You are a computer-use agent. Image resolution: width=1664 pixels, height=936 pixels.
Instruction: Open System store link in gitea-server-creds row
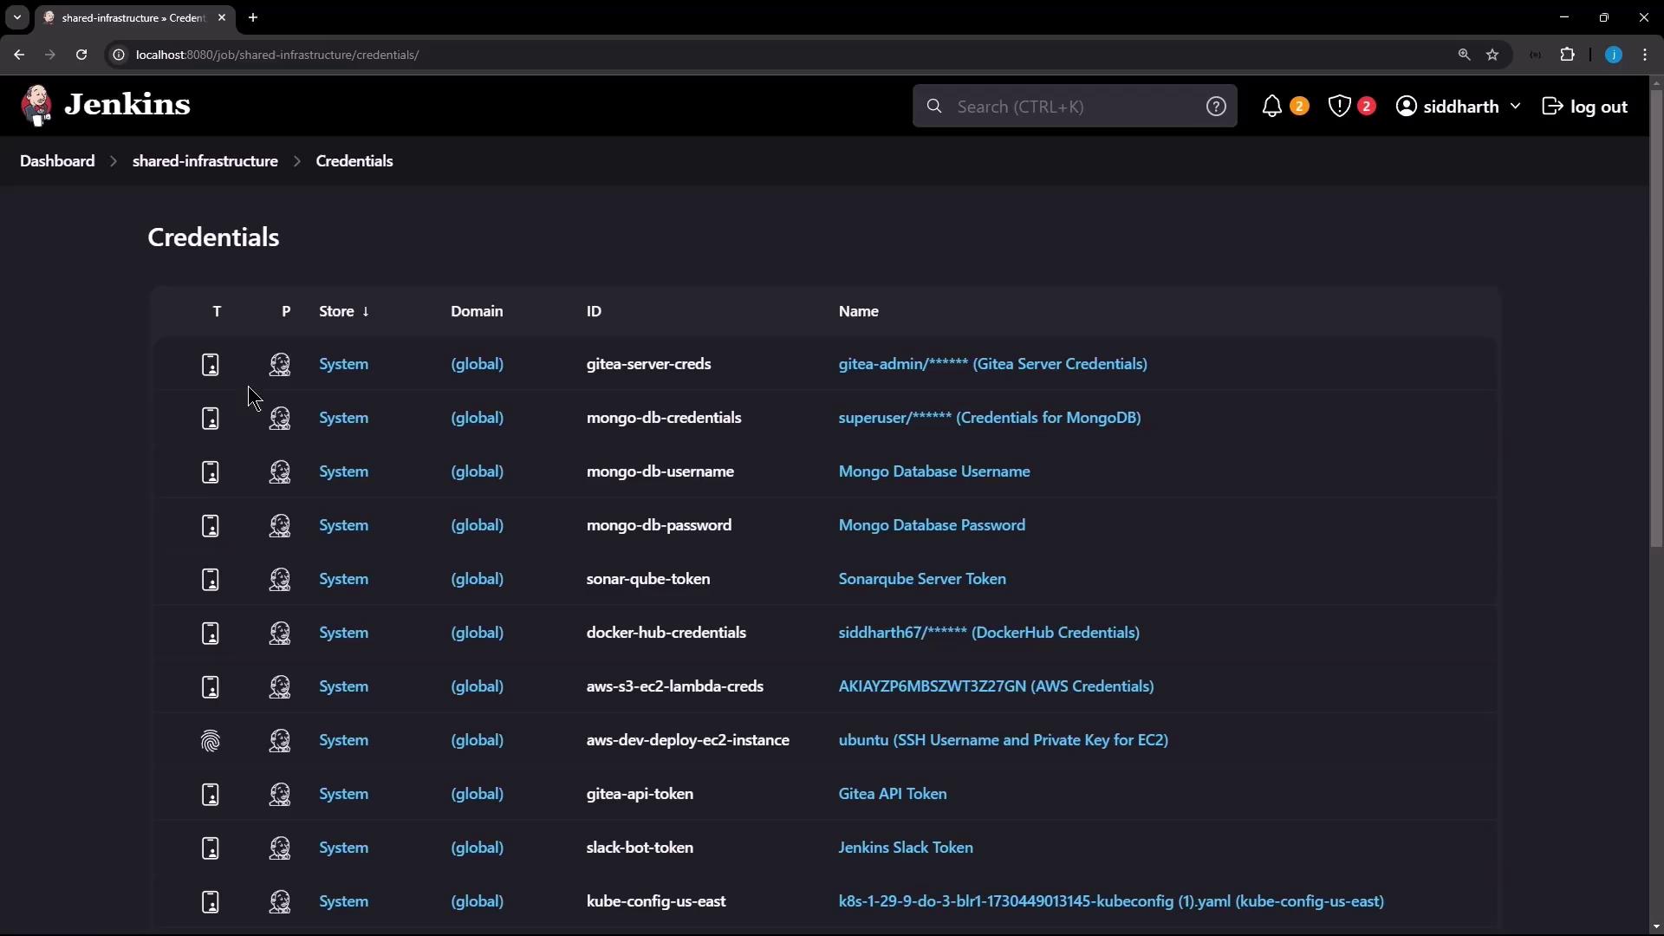pos(343,364)
